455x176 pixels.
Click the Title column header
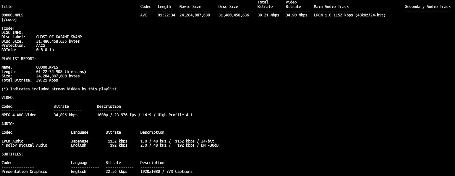(x=7, y=7)
